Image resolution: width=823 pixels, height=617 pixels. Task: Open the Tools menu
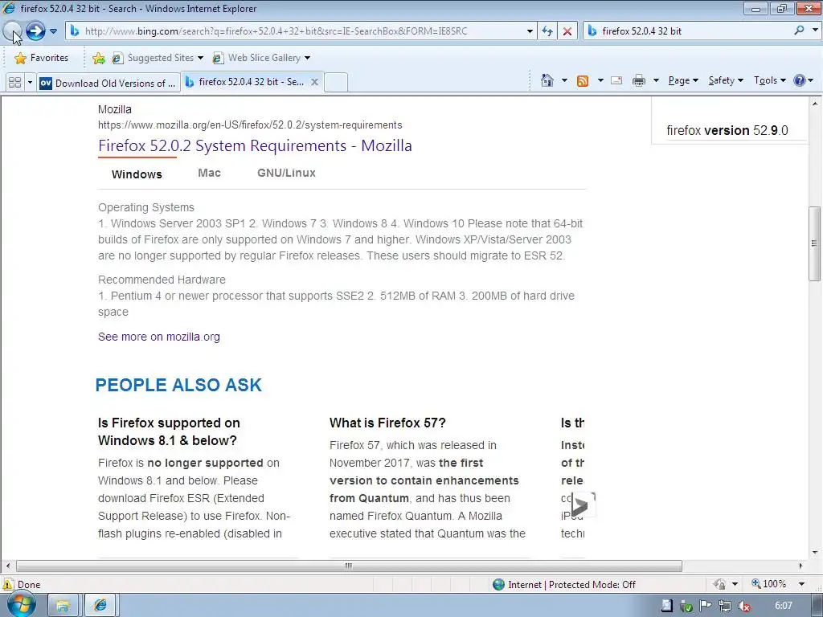point(769,80)
